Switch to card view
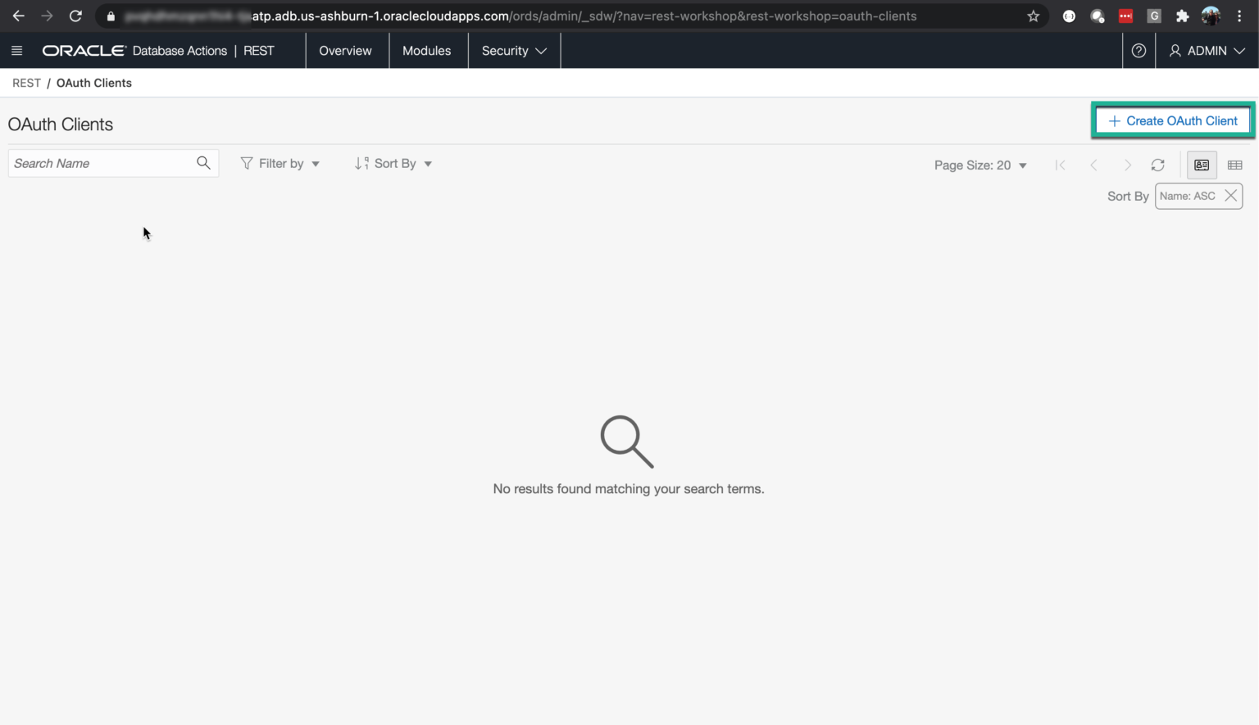This screenshot has height=725, width=1259. tap(1202, 165)
